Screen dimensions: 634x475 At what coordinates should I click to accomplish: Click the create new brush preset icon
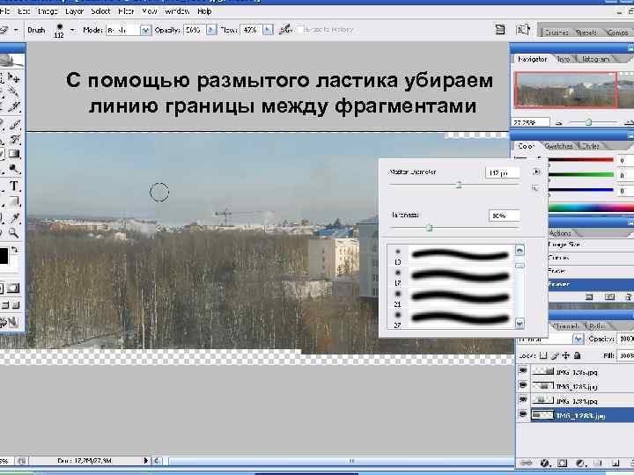(535, 188)
